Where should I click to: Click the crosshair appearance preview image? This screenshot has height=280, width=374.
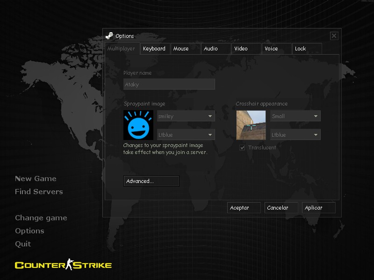coord(251,125)
